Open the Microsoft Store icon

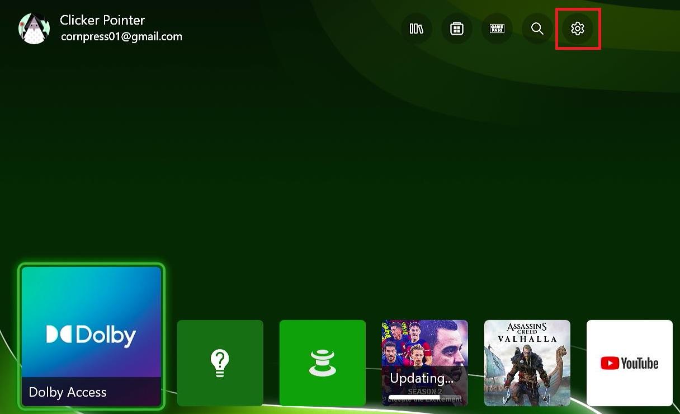(457, 29)
